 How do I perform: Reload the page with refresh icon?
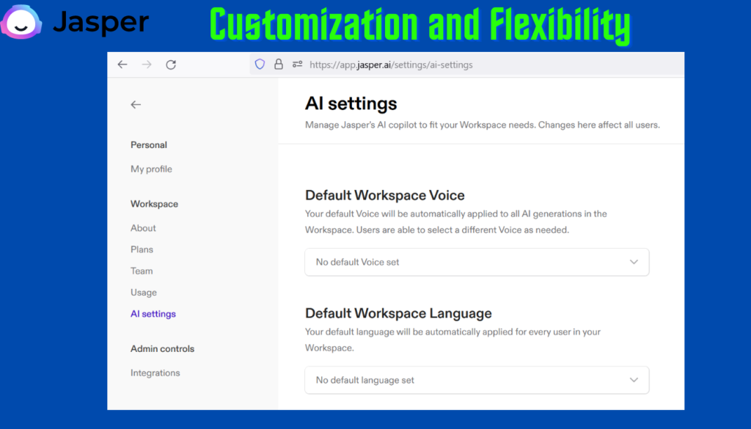tap(171, 65)
